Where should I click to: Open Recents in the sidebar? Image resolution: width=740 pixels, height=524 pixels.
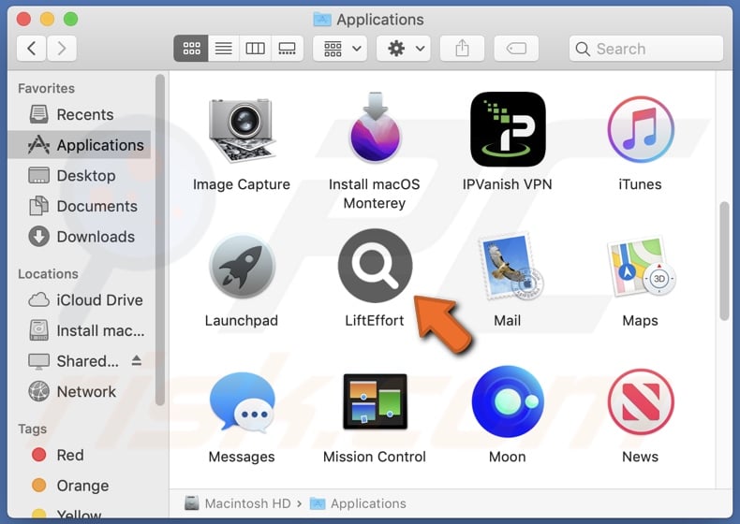(x=80, y=114)
